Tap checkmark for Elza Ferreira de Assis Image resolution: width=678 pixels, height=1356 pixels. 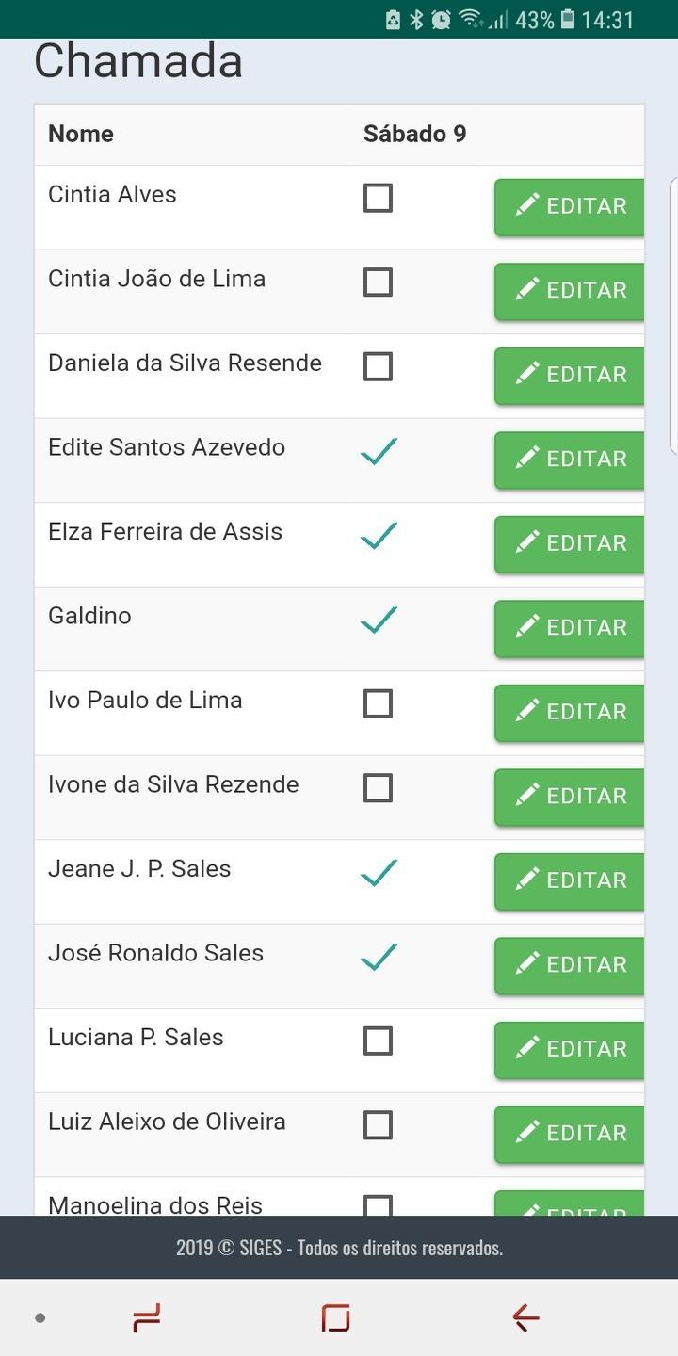click(379, 536)
